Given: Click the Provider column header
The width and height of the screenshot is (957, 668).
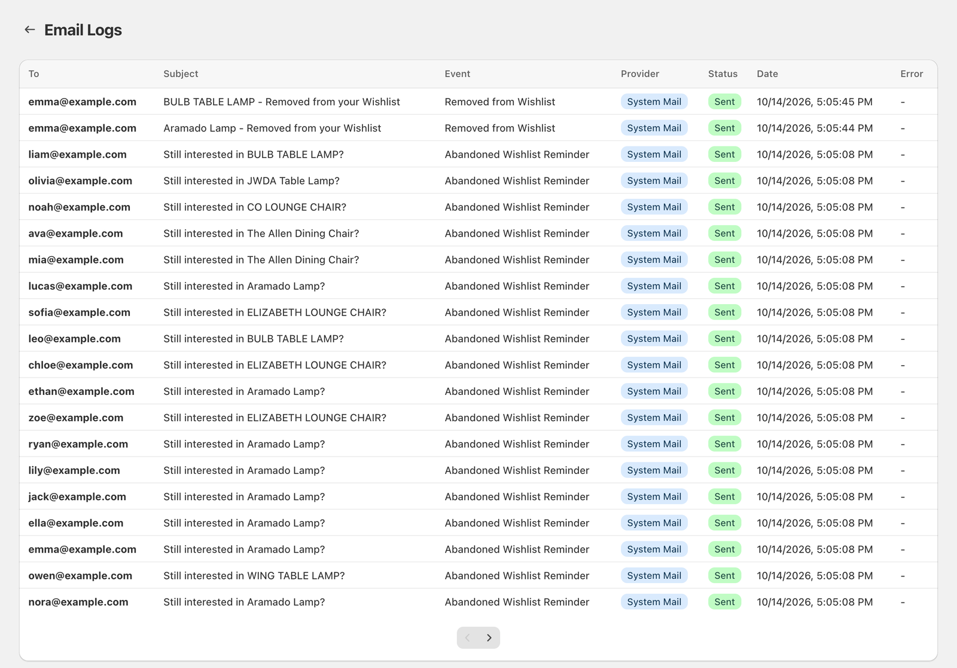Looking at the screenshot, I should tap(640, 73).
